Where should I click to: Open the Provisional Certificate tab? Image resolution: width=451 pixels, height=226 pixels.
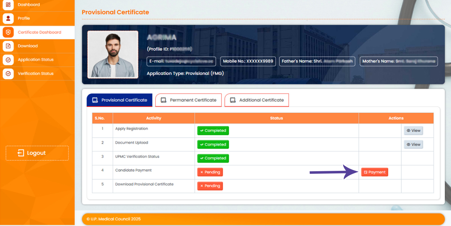coord(119,100)
